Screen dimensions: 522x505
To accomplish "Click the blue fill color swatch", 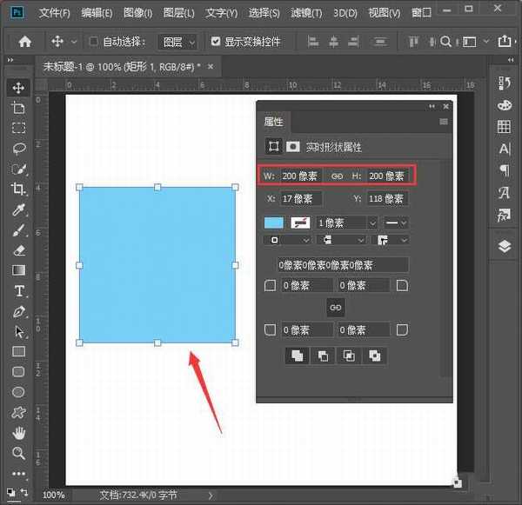I will [x=274, y=223].
